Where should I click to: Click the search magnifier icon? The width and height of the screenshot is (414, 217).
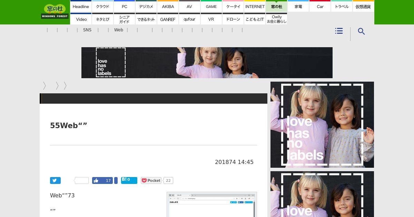(x=361, y=31)
